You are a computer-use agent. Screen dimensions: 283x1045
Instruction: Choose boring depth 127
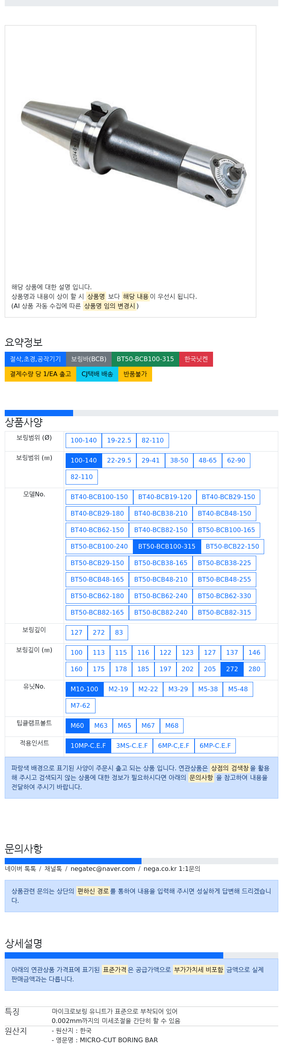tap(77, 632)
